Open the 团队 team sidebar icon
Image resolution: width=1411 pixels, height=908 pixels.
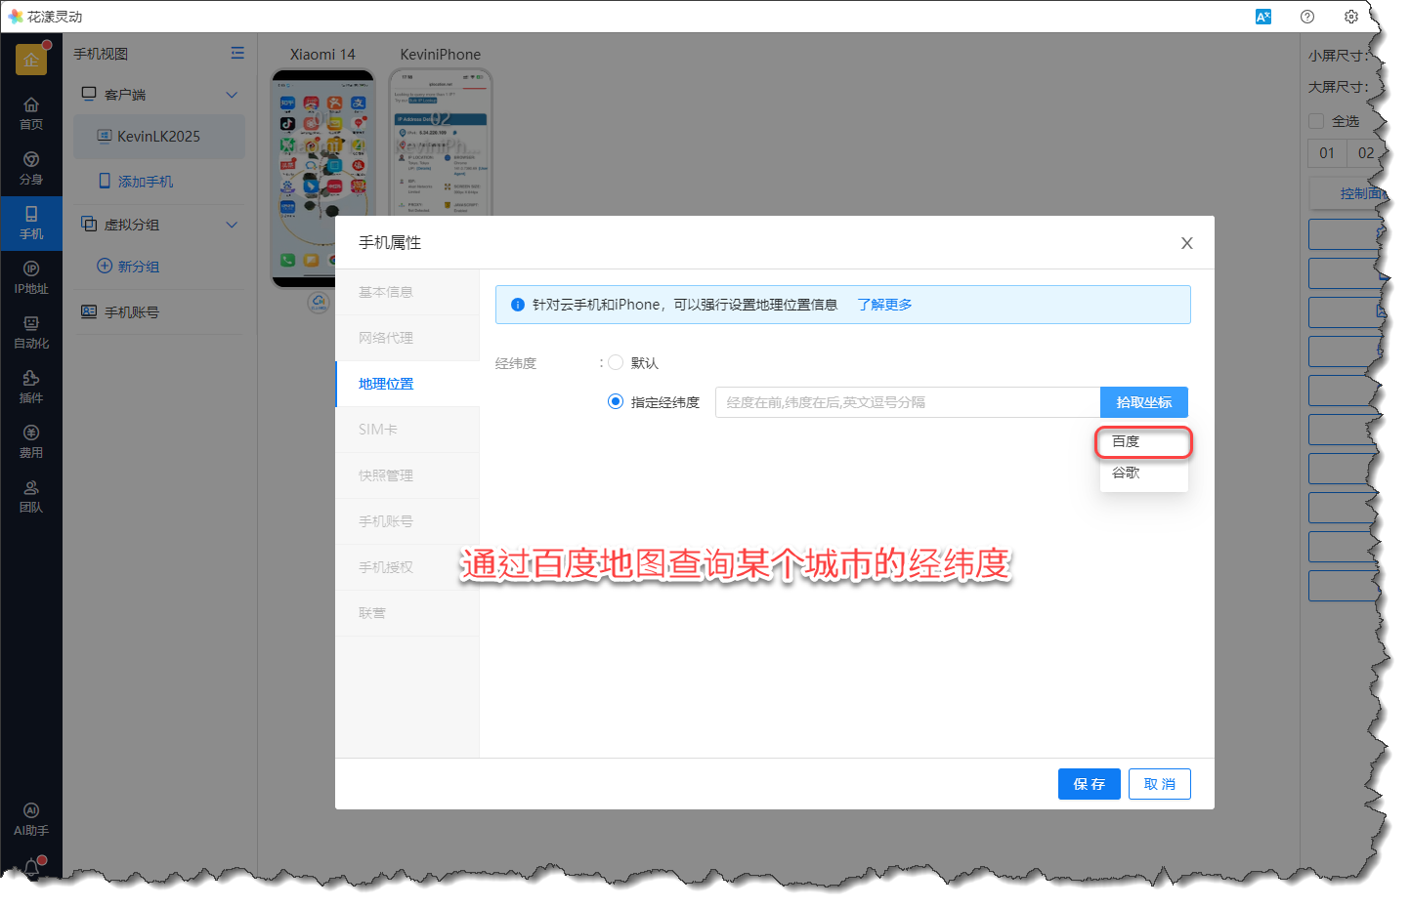(31, 496)
